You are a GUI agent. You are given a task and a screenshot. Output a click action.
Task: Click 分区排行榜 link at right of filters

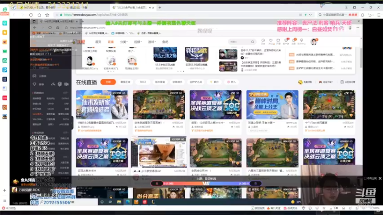348,82
